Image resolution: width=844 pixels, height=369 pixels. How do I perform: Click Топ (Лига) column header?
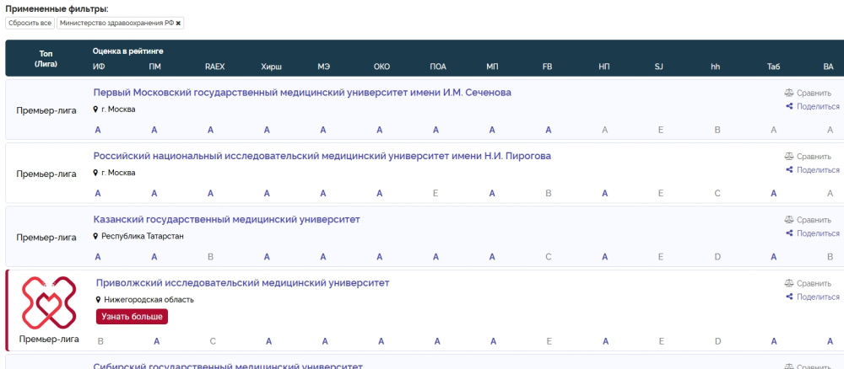click(x=46, y=58)
